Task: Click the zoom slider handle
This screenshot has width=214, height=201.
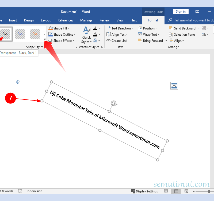Action: (209, 191)
